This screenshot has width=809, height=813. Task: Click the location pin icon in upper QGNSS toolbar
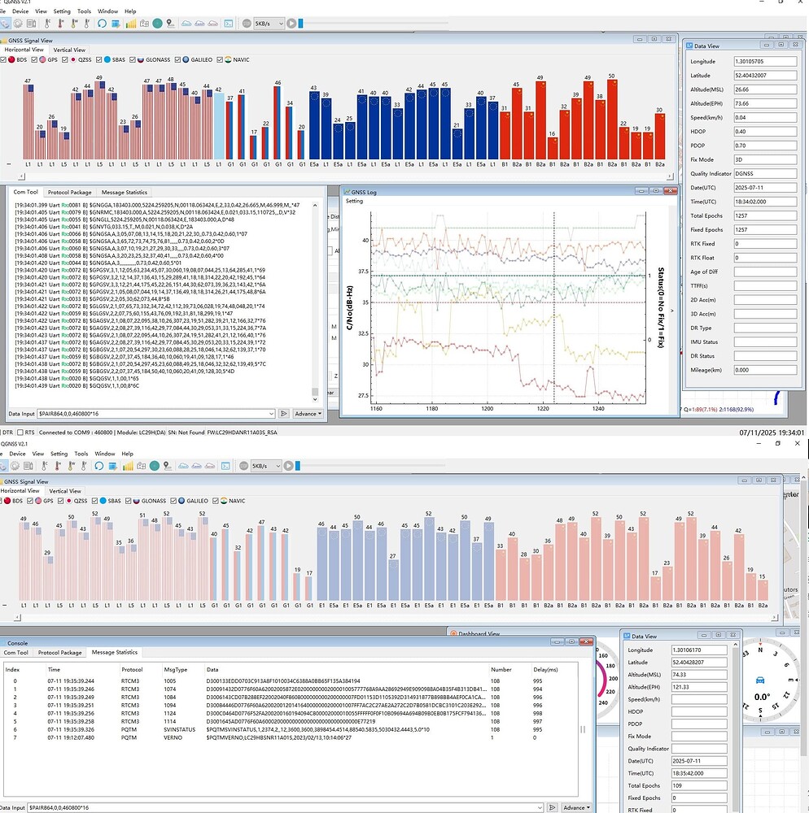point(170,24)
